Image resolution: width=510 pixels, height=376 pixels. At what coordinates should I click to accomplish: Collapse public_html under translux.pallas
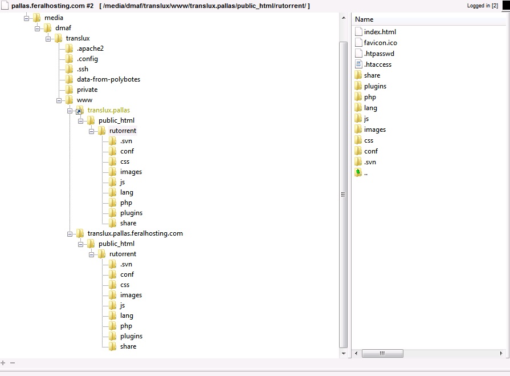(x=80, y=121)
